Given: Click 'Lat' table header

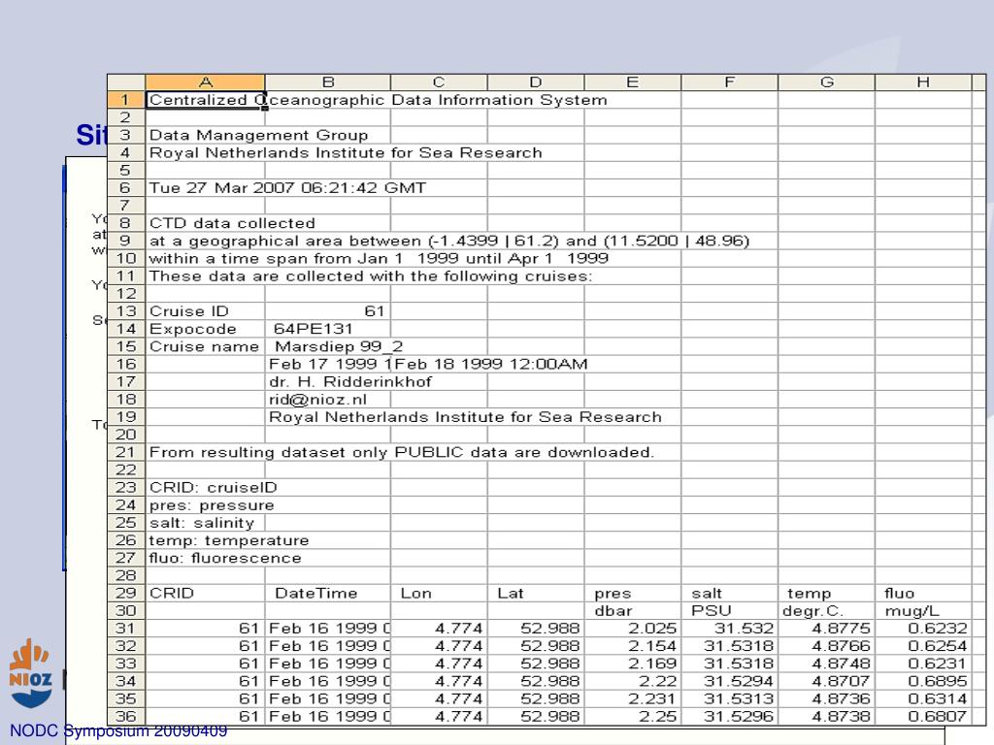Looking at the screenshot, I should pos(511,594).
